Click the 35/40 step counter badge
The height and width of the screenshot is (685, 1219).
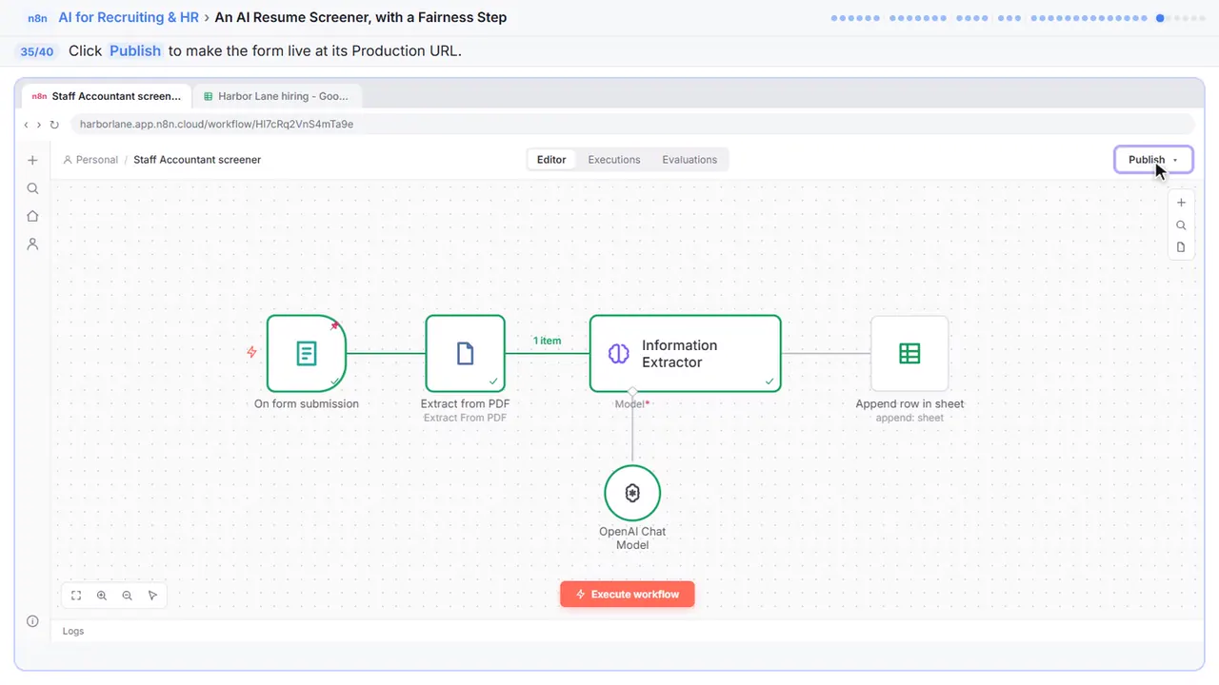[37, 51]
